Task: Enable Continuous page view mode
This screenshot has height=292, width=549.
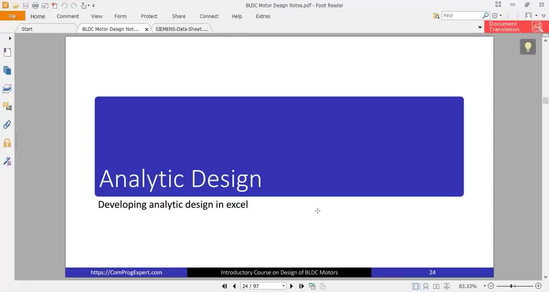Action: click(x=426, y=286)
